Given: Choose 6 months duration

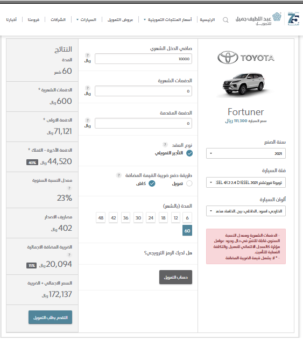Looking at the screenshot, I should coord(187,218).
